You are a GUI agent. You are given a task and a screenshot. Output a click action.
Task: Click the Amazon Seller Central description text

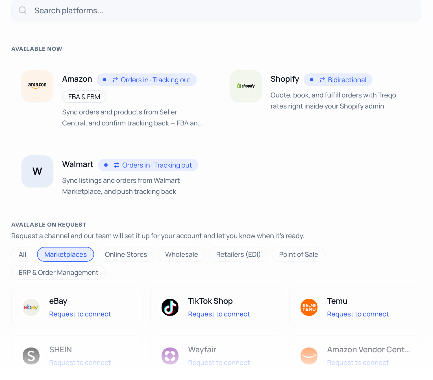[132, 118]
